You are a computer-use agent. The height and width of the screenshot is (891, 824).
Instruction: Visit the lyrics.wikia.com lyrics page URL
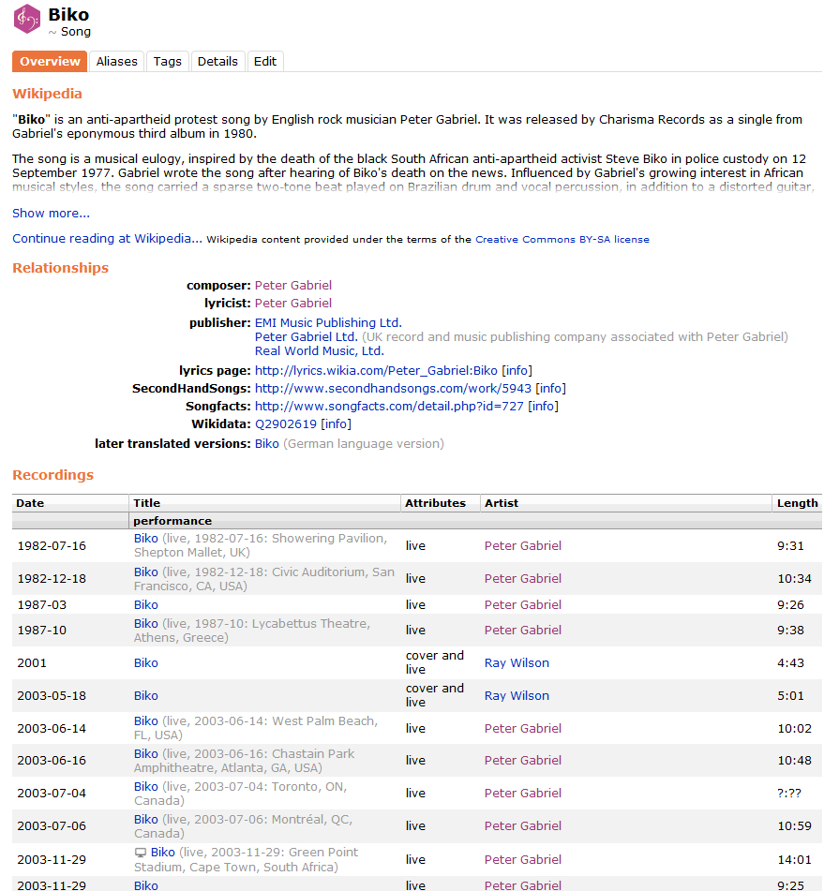tap(376, 370)
